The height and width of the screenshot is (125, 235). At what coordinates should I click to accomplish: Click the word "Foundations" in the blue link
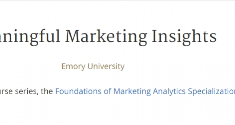point(73,91)
